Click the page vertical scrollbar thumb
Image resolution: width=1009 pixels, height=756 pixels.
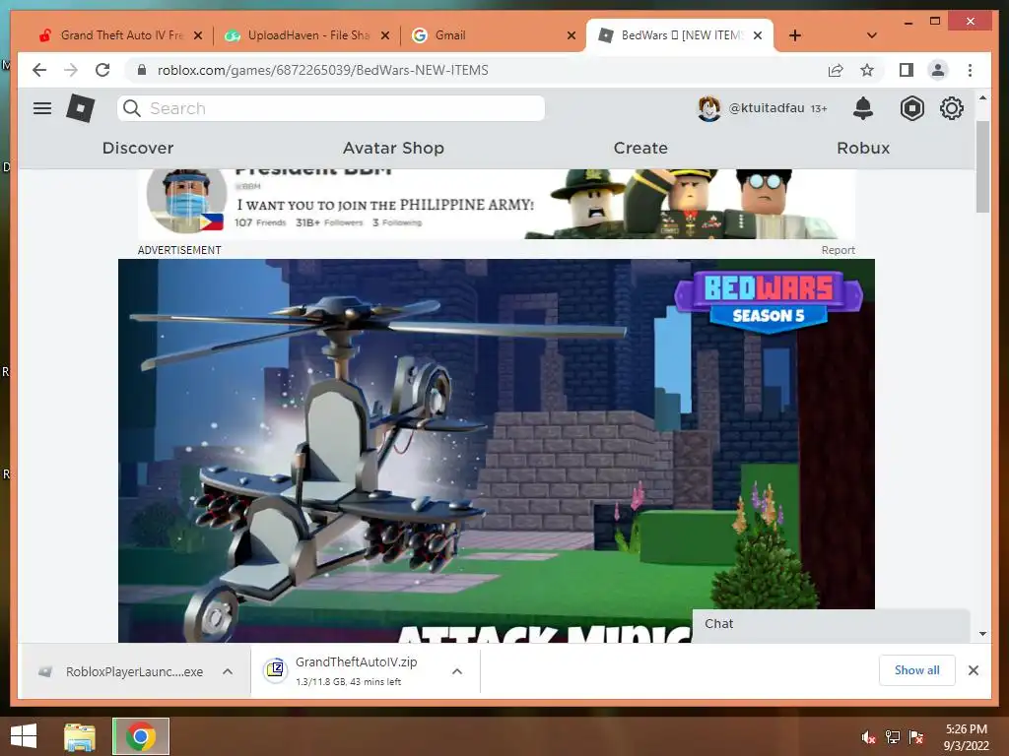click(x=982, y=165)
